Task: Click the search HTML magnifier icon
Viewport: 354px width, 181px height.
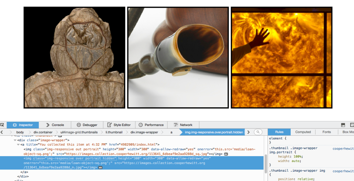Action: (258, 132)
